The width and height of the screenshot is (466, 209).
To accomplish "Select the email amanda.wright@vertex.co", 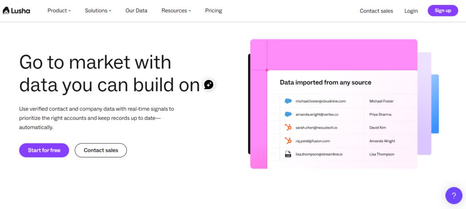I will pos(317,114).
